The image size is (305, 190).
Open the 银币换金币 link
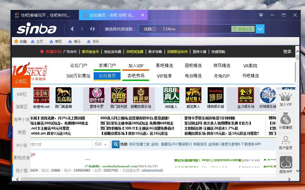point(90,52)
